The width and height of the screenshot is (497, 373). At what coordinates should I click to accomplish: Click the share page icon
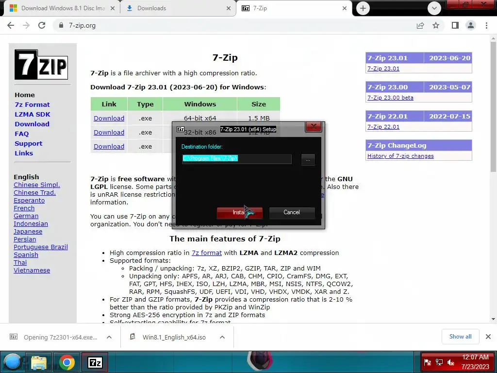click(420, 25)
